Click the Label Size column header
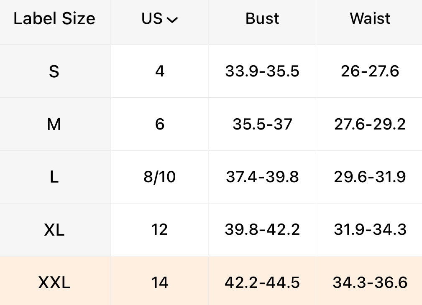The height and width of the screenshot is (305, 422). (x=54, y=19)
